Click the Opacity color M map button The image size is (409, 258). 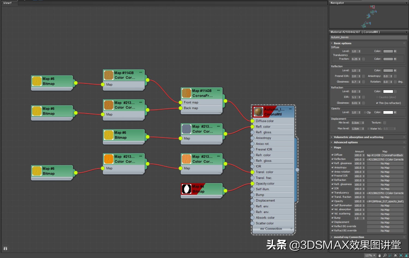click(x=395, y=112)
